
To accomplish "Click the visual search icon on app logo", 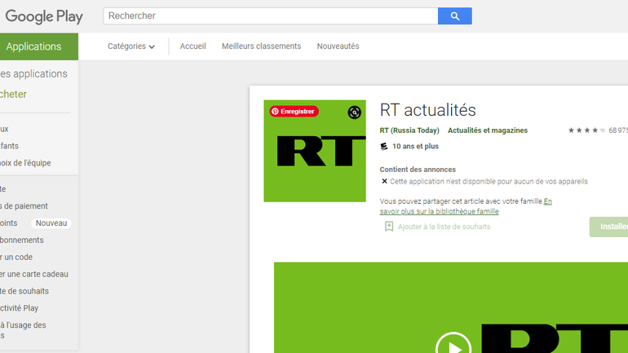I will coord(354,113).
